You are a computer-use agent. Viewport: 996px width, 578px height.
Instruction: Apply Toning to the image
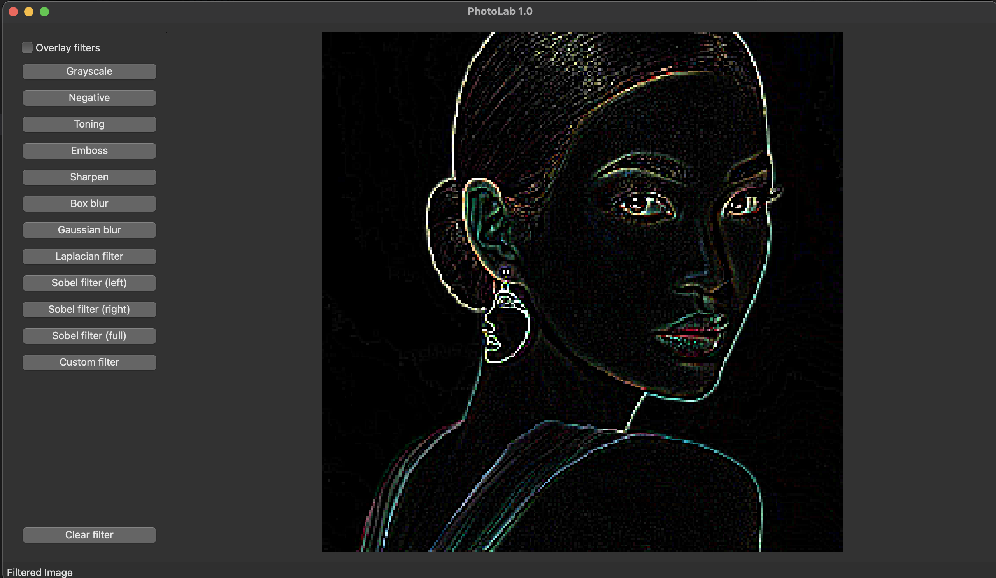point(89,124)
